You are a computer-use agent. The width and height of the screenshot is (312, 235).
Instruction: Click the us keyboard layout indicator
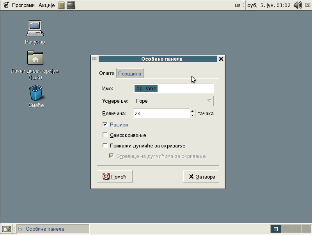tap(238, 5)
